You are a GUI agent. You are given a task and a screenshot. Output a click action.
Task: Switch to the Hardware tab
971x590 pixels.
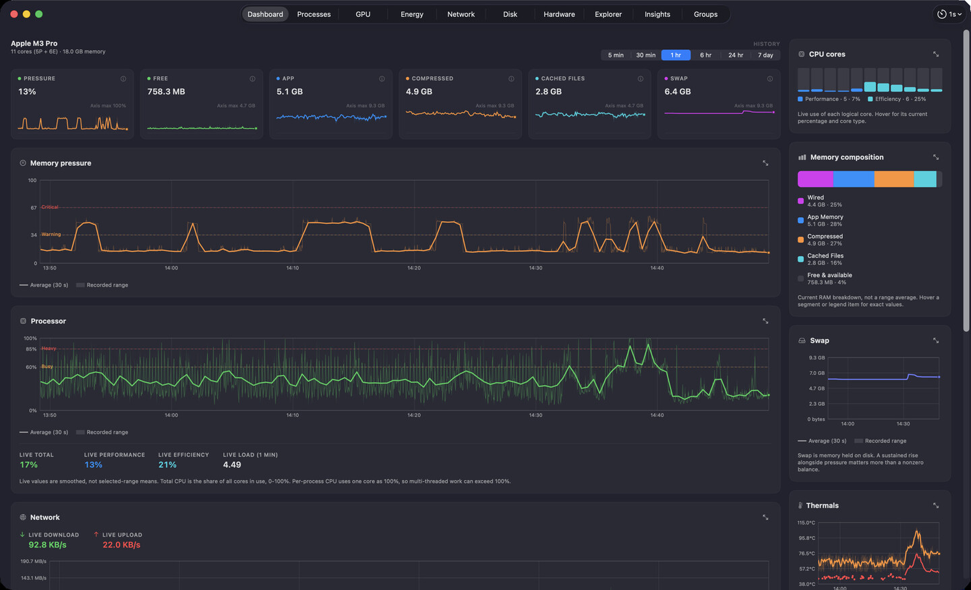click(x=560, y=14)
